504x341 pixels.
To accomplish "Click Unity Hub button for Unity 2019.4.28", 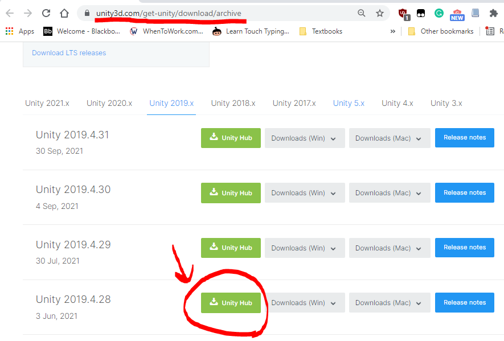I will (x=231, y=303).
